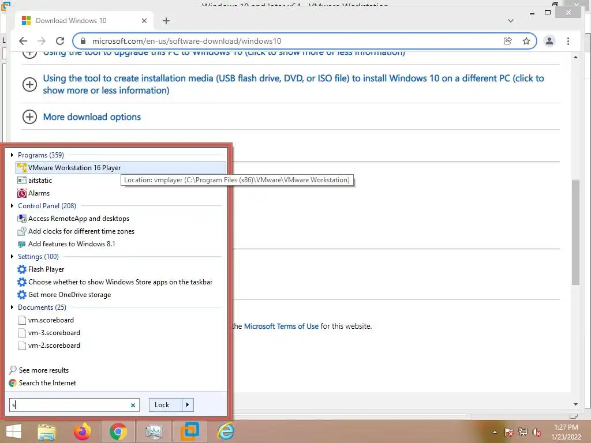Screen dimensions: 591x443
Task: Clear the start menu search box
Action: (x=133, y=406)
